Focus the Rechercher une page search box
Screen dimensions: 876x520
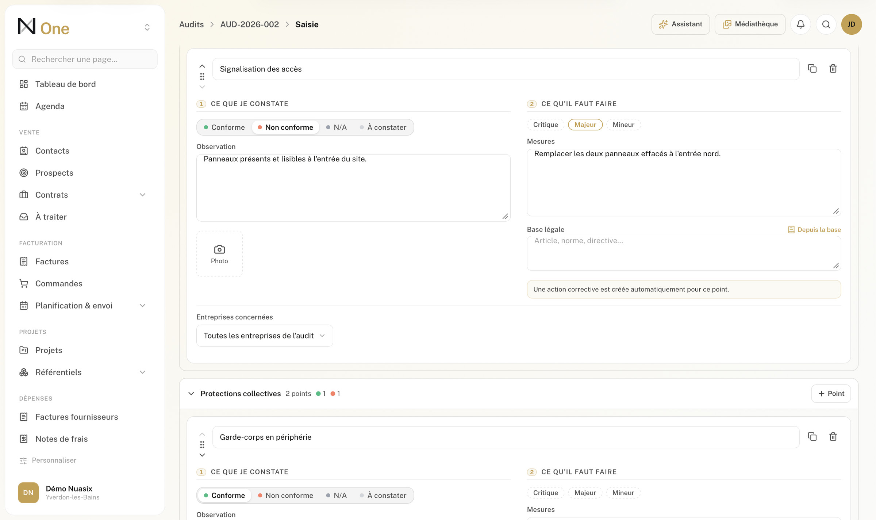point(85,59)
